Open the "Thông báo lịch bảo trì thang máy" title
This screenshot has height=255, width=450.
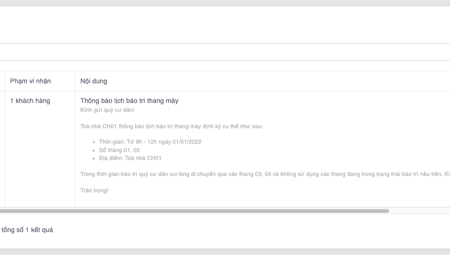(x=129, y=101)
